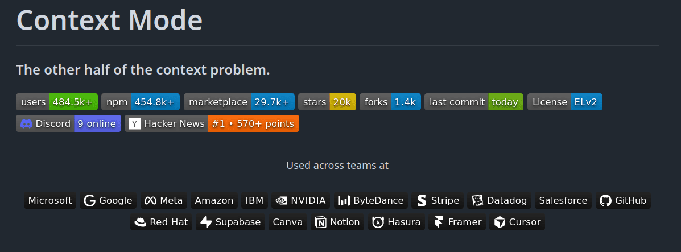This screenshot has width=681, height=252.
Task: Click the Discord logo icon
Action: tap(26, 124)
